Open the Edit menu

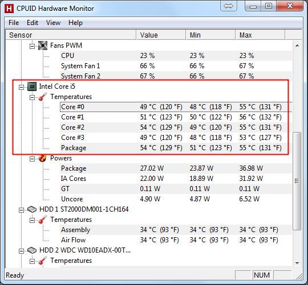tap(33, 23)
